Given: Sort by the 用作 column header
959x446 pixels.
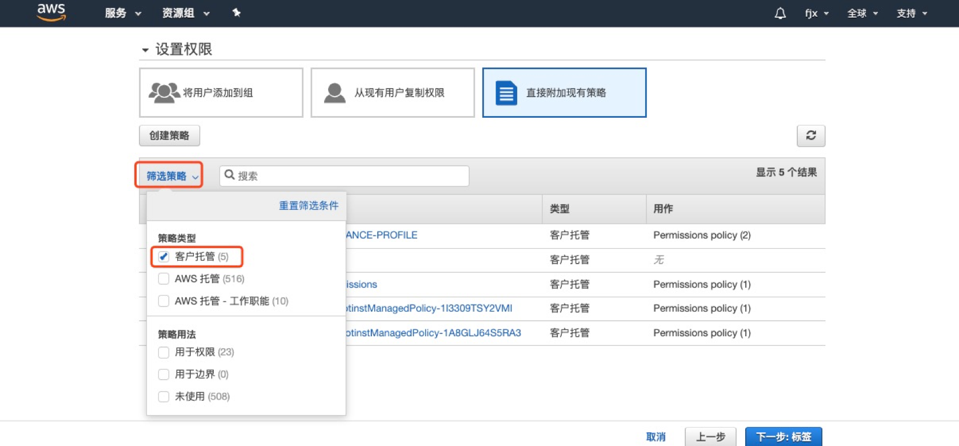Looking at the screenshot, I should [x=663, y=209].
